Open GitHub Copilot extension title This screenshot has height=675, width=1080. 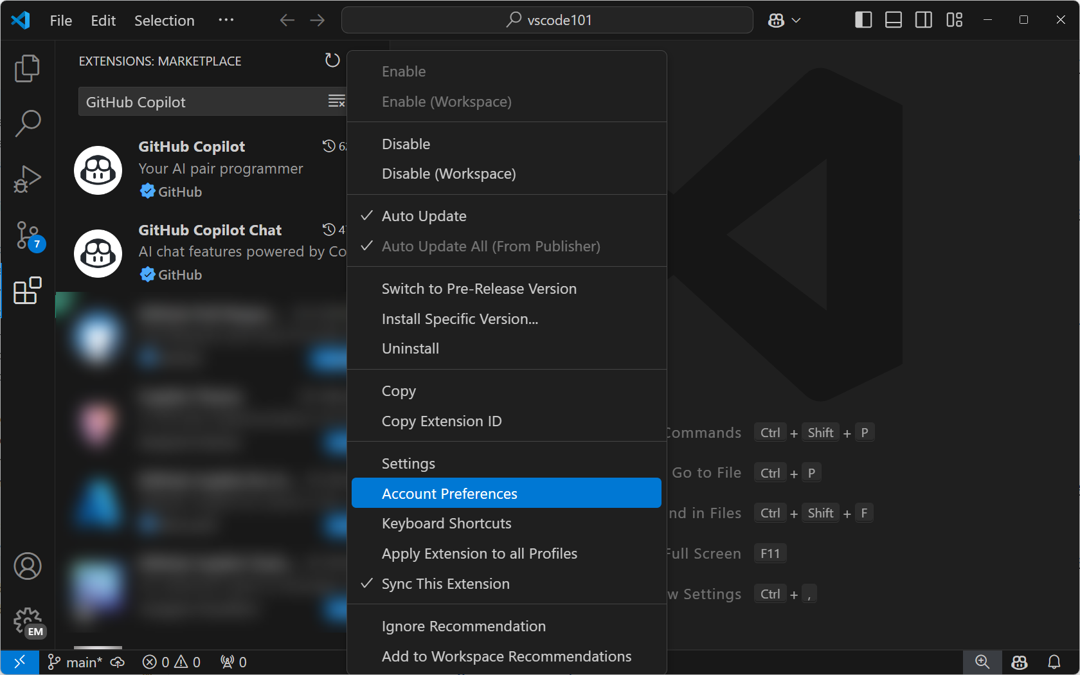[x=192, y=147]
